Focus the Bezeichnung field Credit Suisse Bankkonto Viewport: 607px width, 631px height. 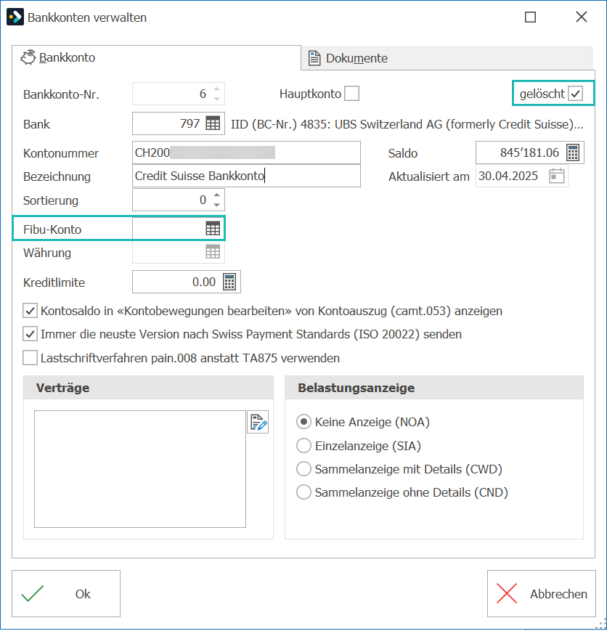point(246,176)
